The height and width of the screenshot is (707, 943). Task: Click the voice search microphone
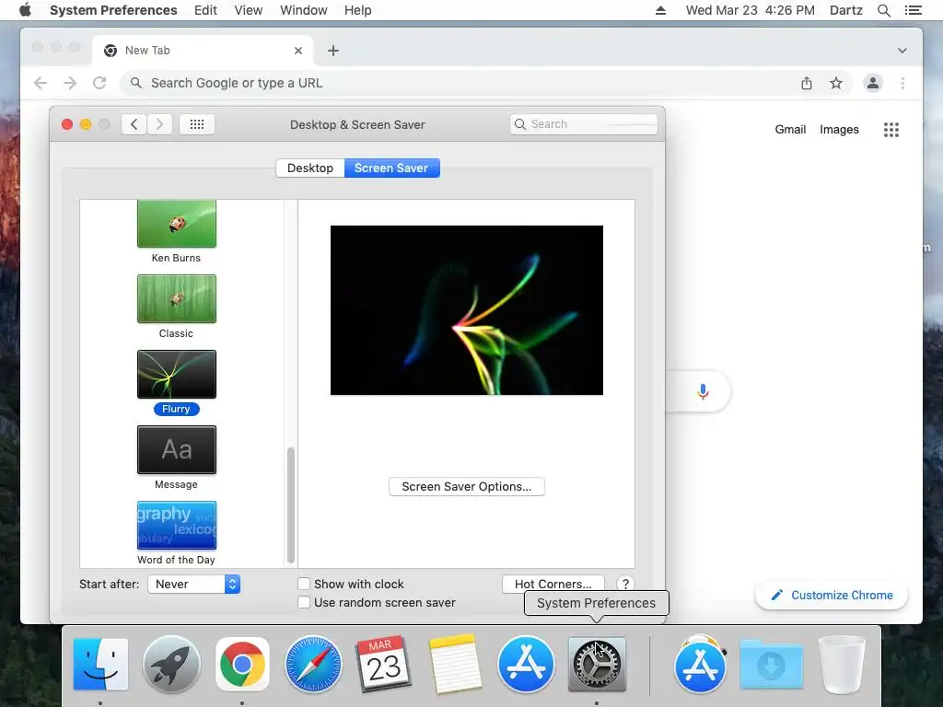point(703,392)
